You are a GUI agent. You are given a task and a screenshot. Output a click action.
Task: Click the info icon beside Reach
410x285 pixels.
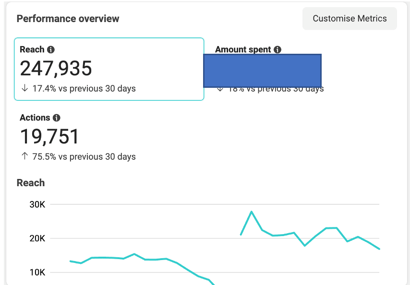51,49
